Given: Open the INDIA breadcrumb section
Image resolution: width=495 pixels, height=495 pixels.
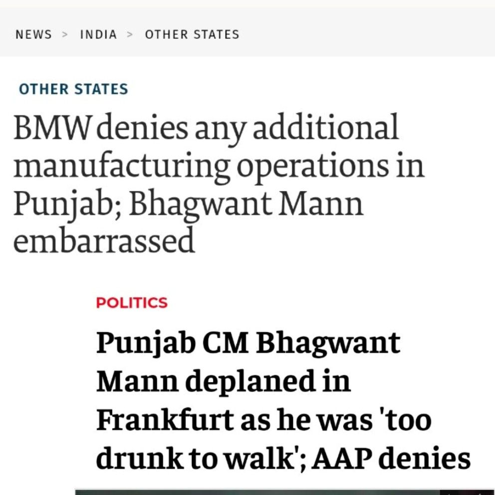Looking at the screenshot, I should pos(98,34).
